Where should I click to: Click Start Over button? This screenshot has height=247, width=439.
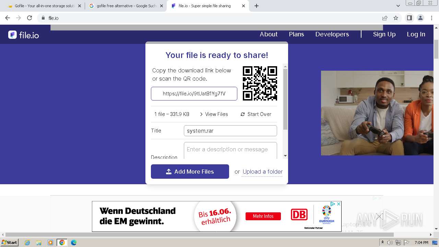[256, 114]
